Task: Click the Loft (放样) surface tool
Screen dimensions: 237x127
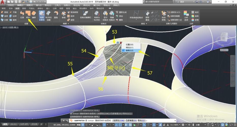Action: click(x=4, y=16)
